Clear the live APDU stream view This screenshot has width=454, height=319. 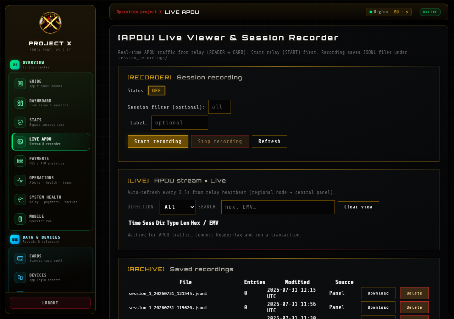[x=358, y=207]
